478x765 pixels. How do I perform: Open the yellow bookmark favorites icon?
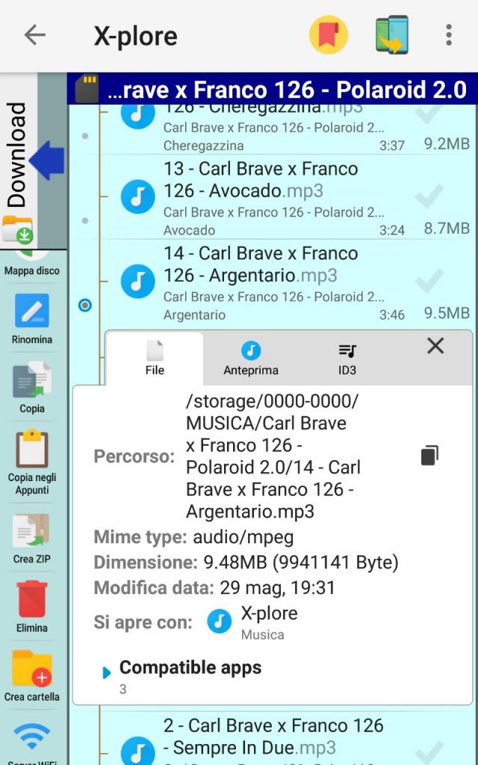[x=329, y=34]
